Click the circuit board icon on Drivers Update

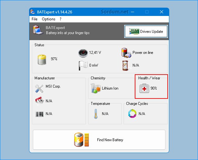pyautogui.click(x=134, y=31)
